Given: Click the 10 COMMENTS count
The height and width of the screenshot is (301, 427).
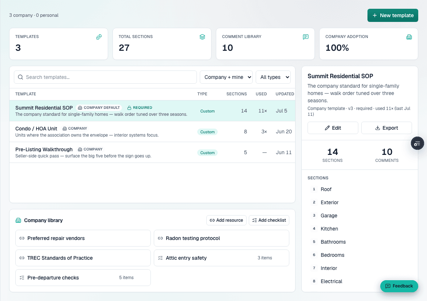Looking at the screenshot, I should [x=387, y=155].
